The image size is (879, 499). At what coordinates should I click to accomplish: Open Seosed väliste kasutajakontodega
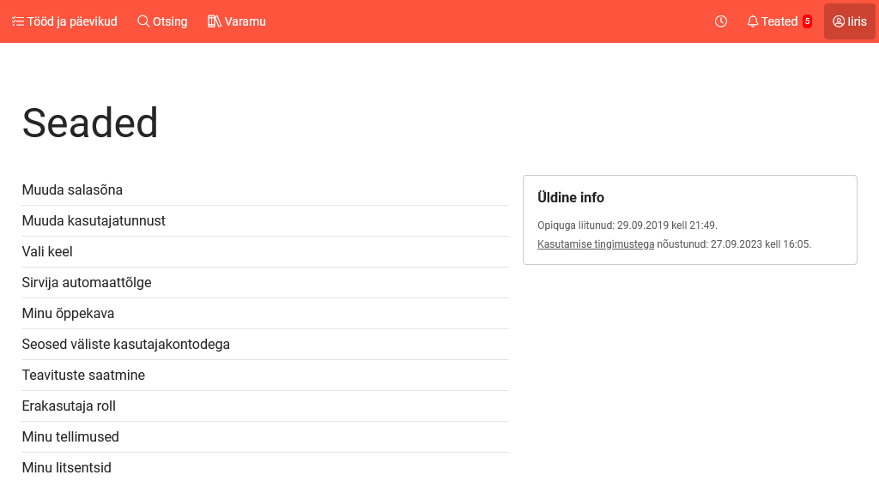(x=126, y=345)
